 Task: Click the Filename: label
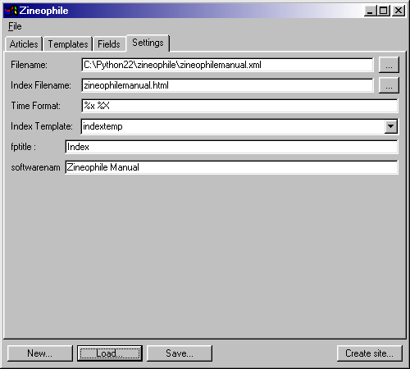click(29, 65)
